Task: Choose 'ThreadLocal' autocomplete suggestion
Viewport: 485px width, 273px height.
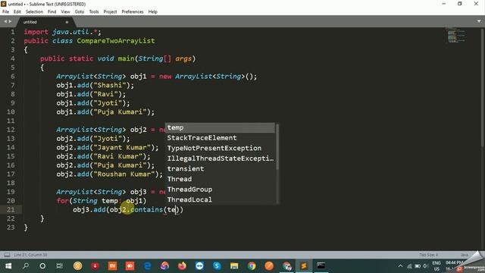Action: pyautogui.click(x=220, y=199)
